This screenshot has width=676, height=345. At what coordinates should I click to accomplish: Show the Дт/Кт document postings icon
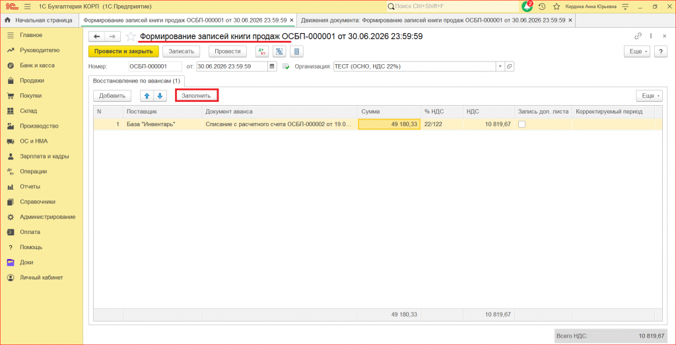tap(261, 52)
